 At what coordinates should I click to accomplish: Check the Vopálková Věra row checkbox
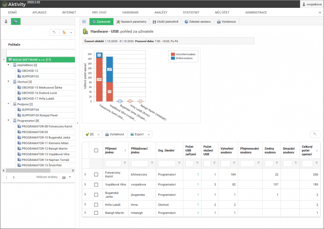[96, 184]
